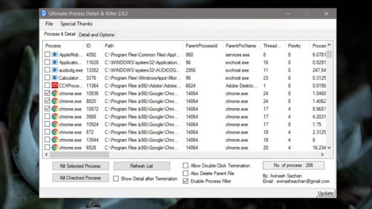Click the horizontal scrollbar left arrow
This screenshot has height=209, width=372.
pyautogui.click(x=47, y=155)
